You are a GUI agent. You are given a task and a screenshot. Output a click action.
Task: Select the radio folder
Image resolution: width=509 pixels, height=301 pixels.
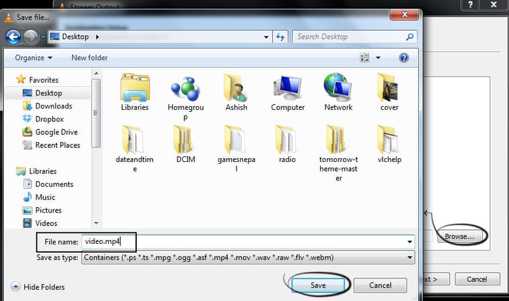286,140
